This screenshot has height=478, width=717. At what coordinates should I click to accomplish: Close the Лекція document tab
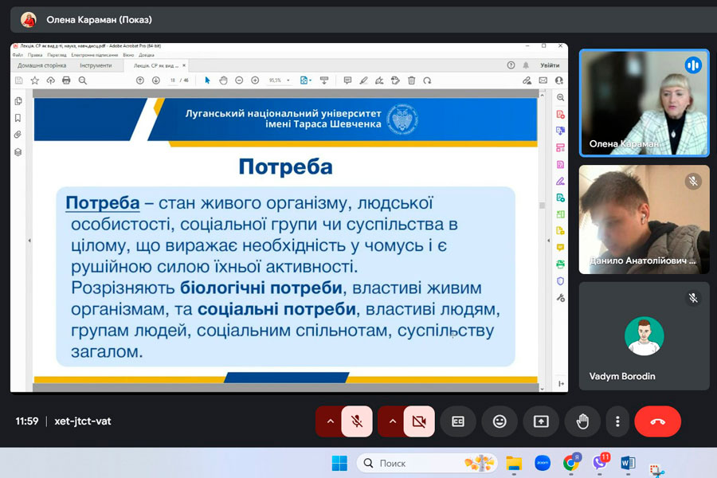pyautogui.click(x=184, y=65)
